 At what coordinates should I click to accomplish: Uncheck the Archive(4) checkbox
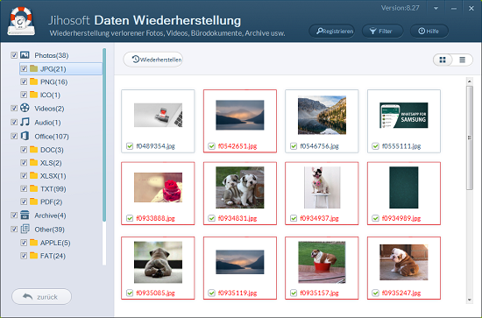(x=14, y=216)
